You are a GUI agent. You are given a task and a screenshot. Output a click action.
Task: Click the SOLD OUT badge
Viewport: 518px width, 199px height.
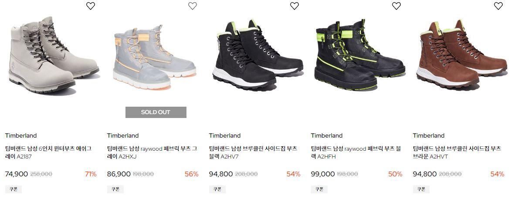[156, 112]
